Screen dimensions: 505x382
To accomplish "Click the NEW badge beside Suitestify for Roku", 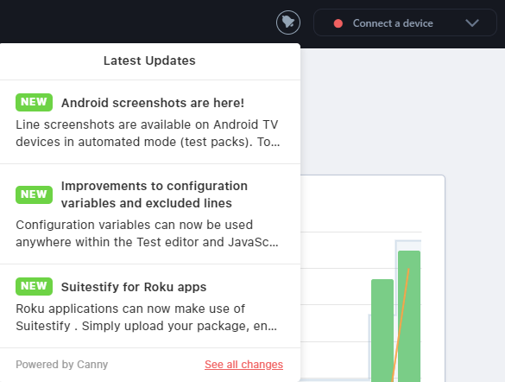I will click(x=34, y=286).
